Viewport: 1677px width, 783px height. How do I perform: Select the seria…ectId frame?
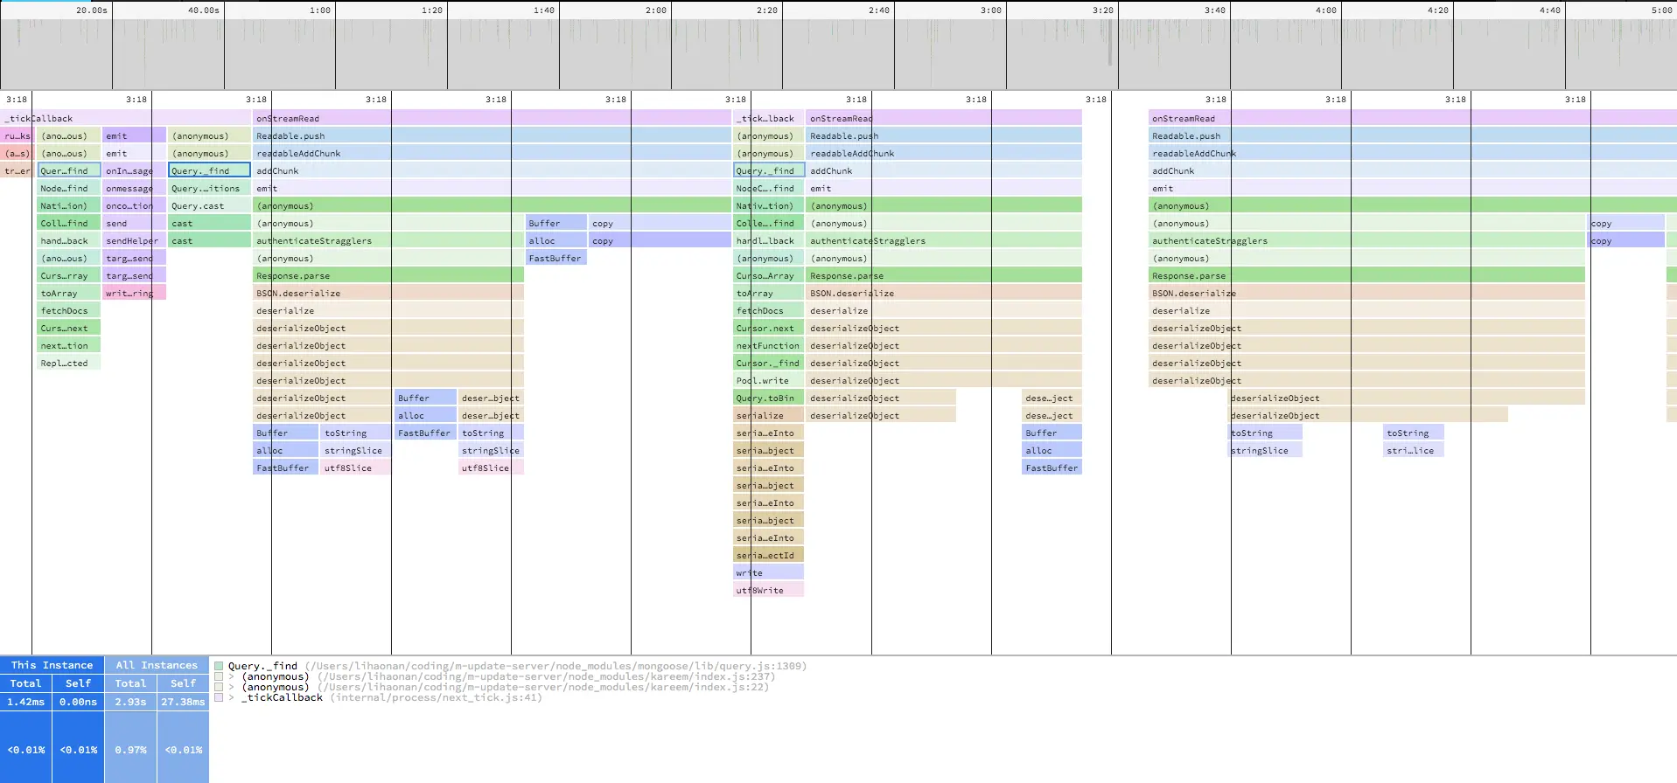pyautogui.click(x=768, y=555)
